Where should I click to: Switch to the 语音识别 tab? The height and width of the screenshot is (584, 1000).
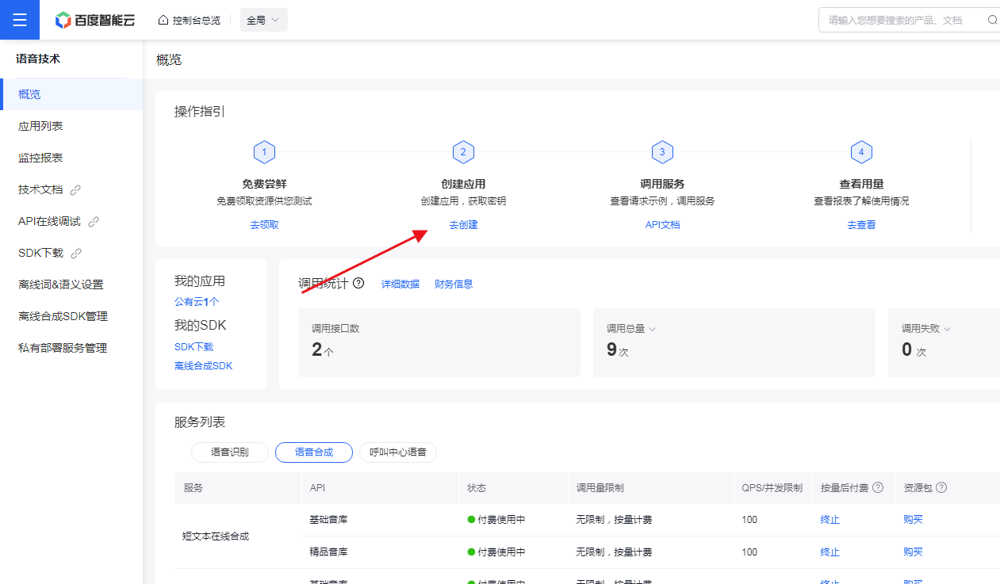point(230,452)
